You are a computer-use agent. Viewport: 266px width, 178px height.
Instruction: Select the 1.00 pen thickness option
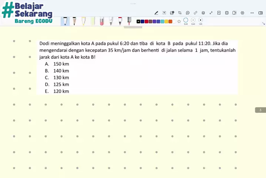coord(200,20)
